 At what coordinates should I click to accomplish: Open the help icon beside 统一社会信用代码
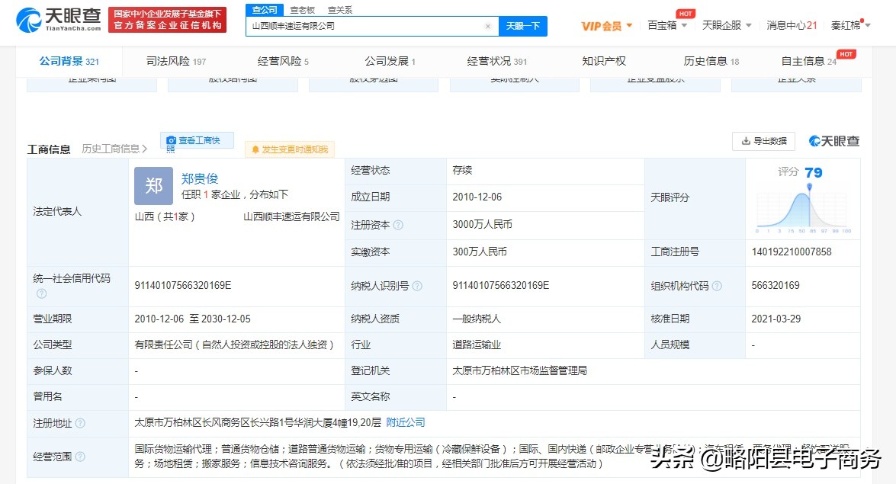42,294
